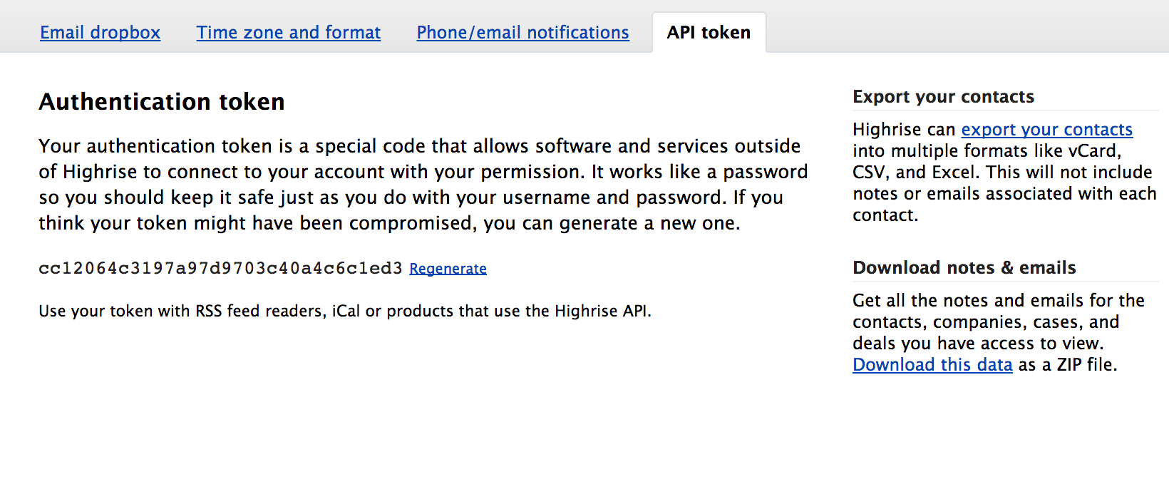Click the "Authentication token" heading
Image resolution: width=1169 pixels, height=499 pixels.
[x=162, y=102]
